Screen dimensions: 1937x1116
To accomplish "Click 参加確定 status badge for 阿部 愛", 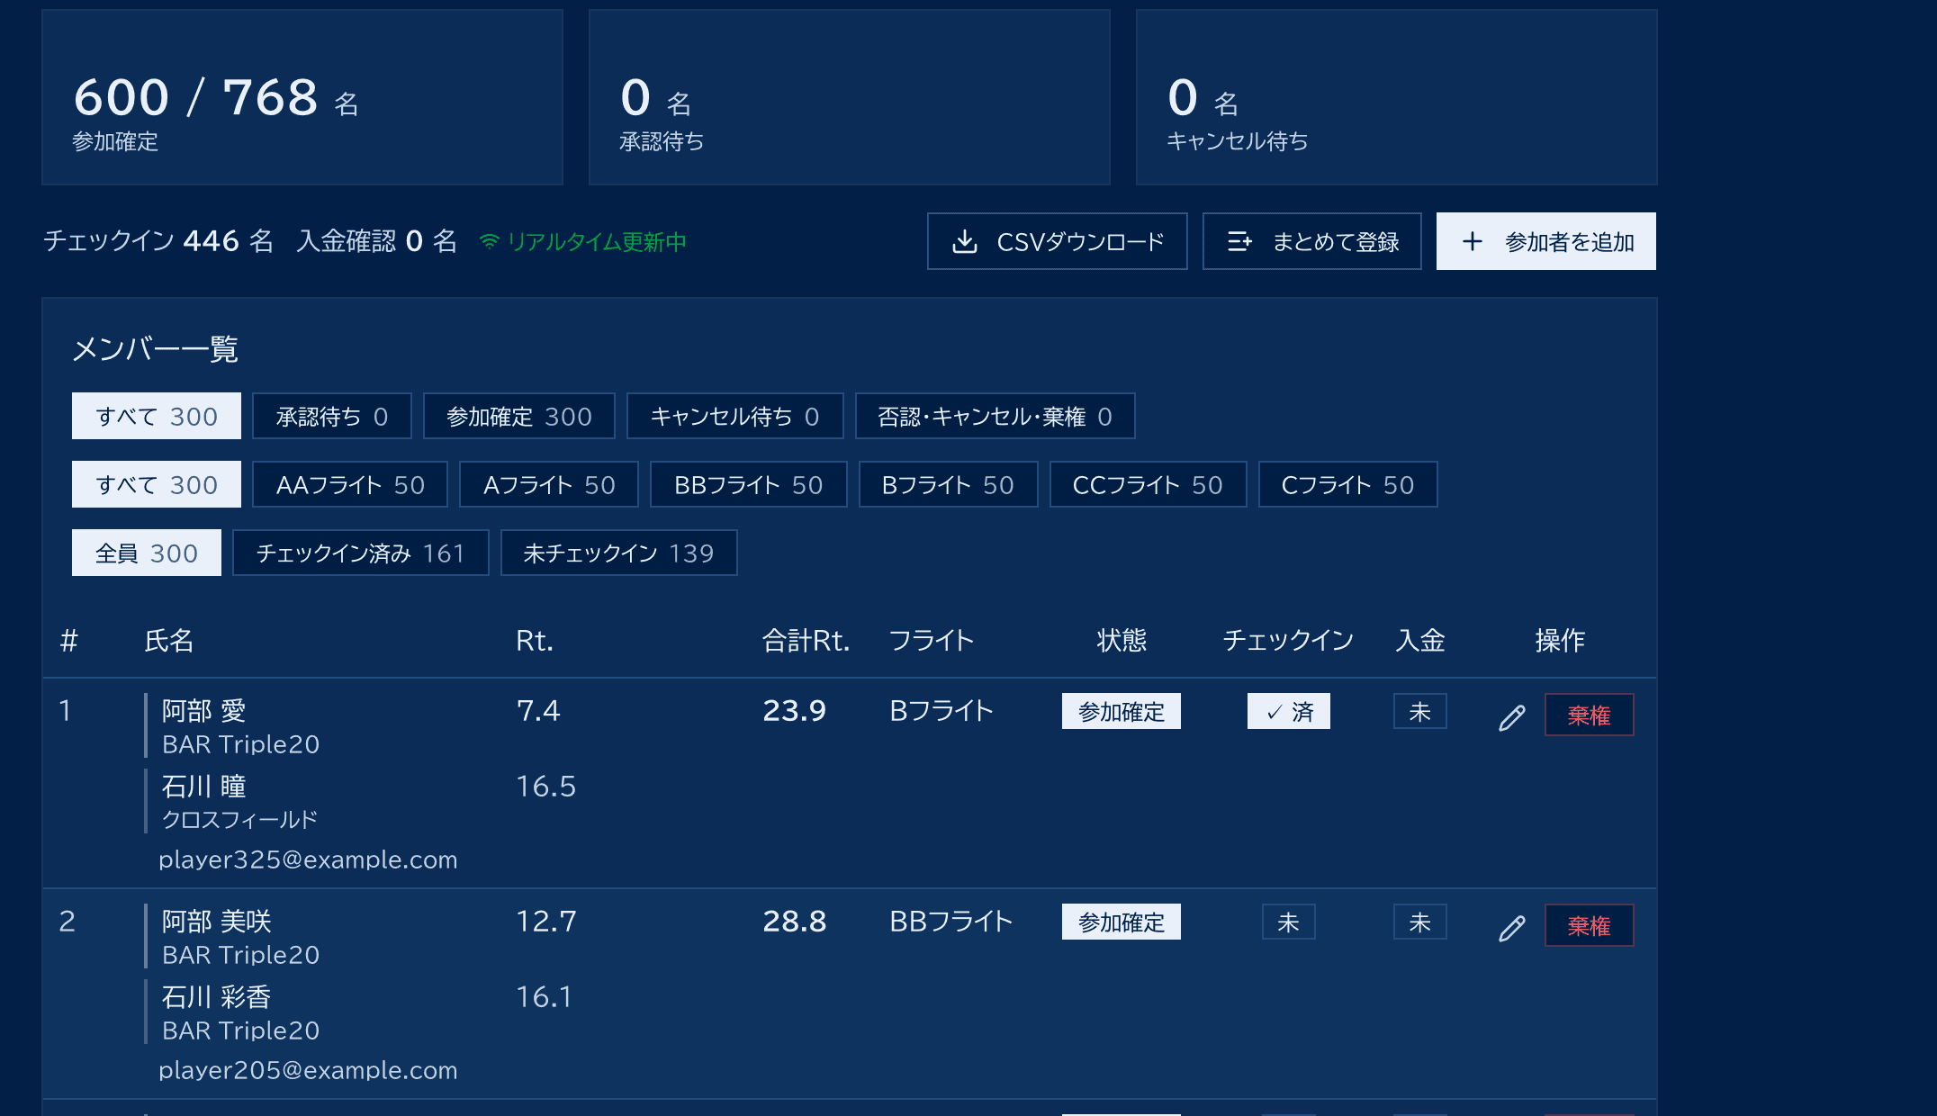I will click(x=1121, y=711).
